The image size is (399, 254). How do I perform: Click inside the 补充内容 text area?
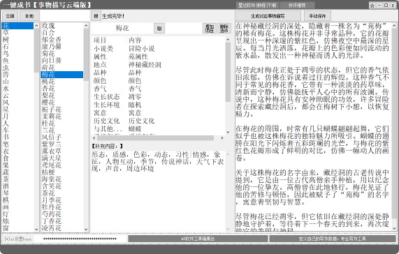[158, 190]
